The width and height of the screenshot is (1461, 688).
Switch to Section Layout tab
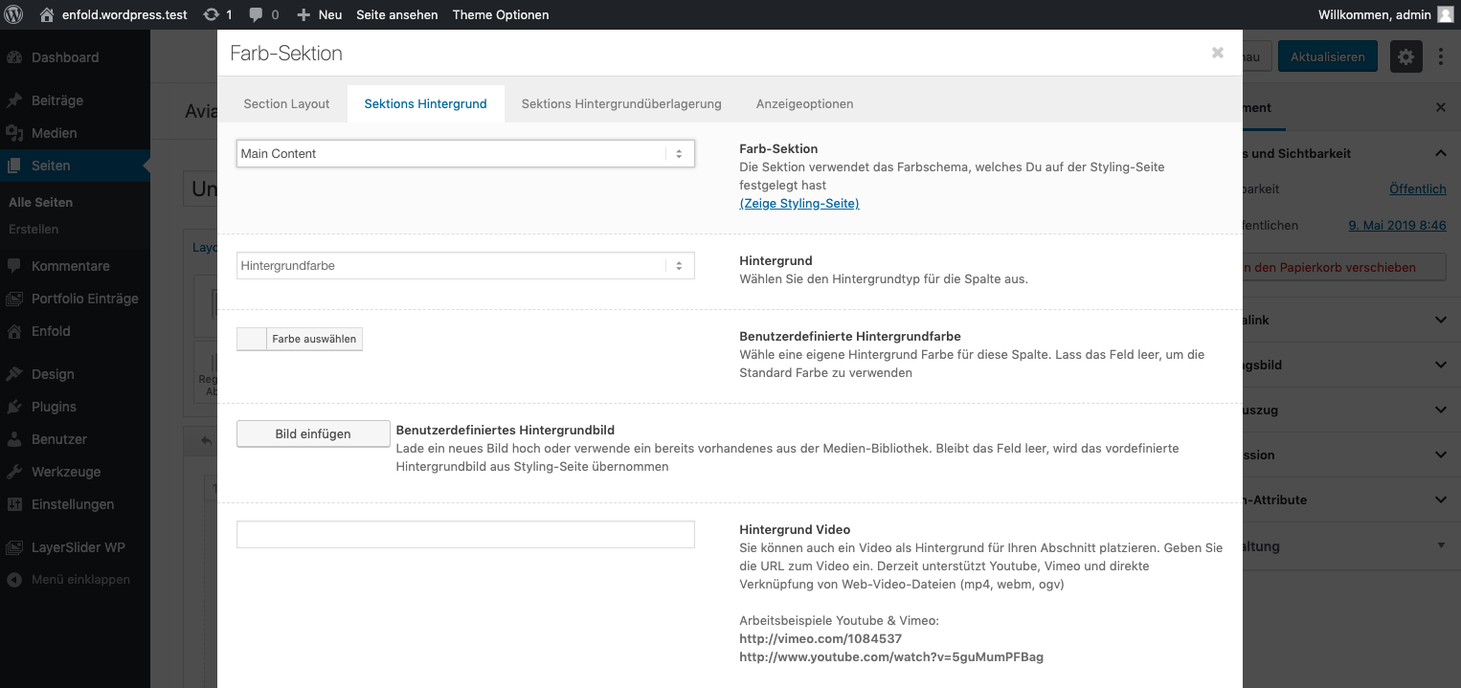pyautogui.click(x=286, y=103)
